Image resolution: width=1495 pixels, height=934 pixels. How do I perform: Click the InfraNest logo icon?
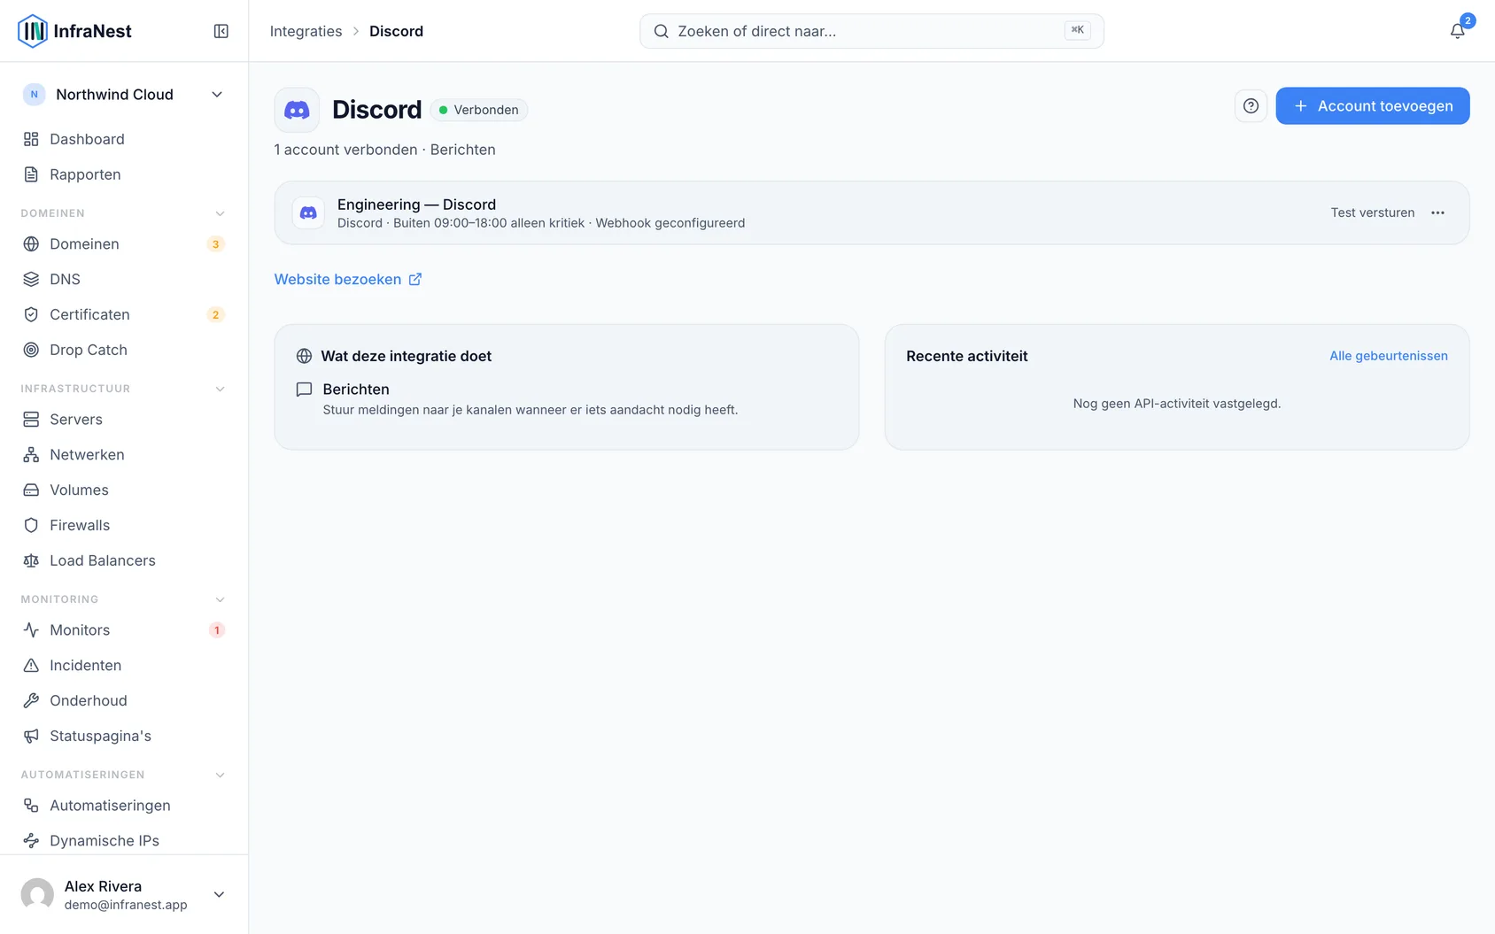pyautogui.click(x=33, y=31)
